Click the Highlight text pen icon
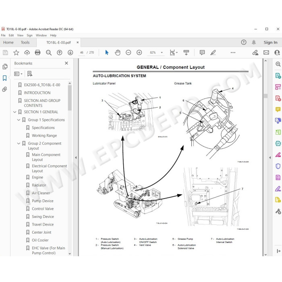282x282 pixels. [213, 52]
